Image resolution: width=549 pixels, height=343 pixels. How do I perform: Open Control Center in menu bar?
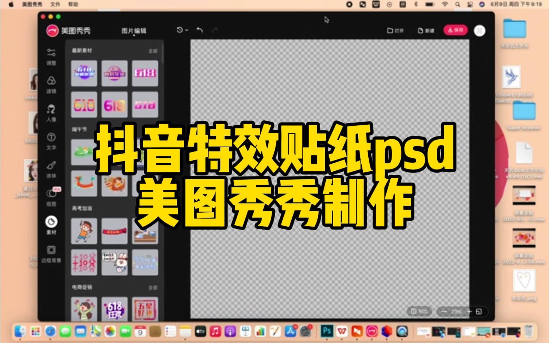point(470,4)
